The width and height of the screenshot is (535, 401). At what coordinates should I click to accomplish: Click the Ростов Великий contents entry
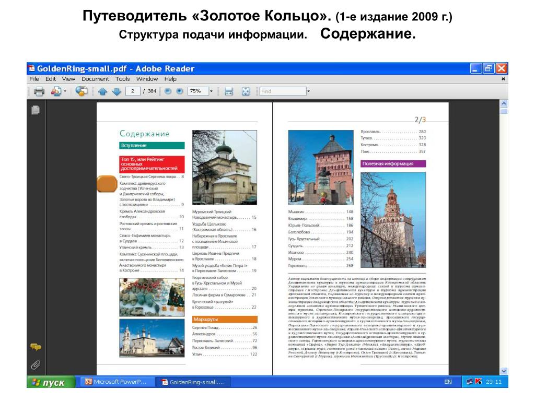tap(225, 347)
